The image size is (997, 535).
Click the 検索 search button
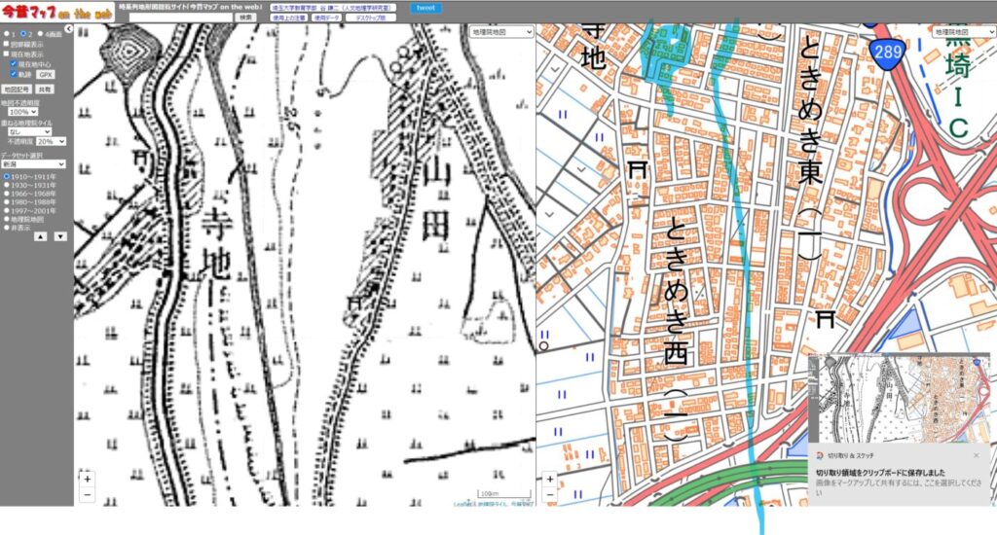pos(245,18)
